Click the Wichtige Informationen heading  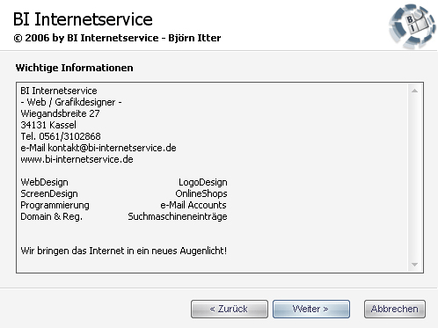74,68
